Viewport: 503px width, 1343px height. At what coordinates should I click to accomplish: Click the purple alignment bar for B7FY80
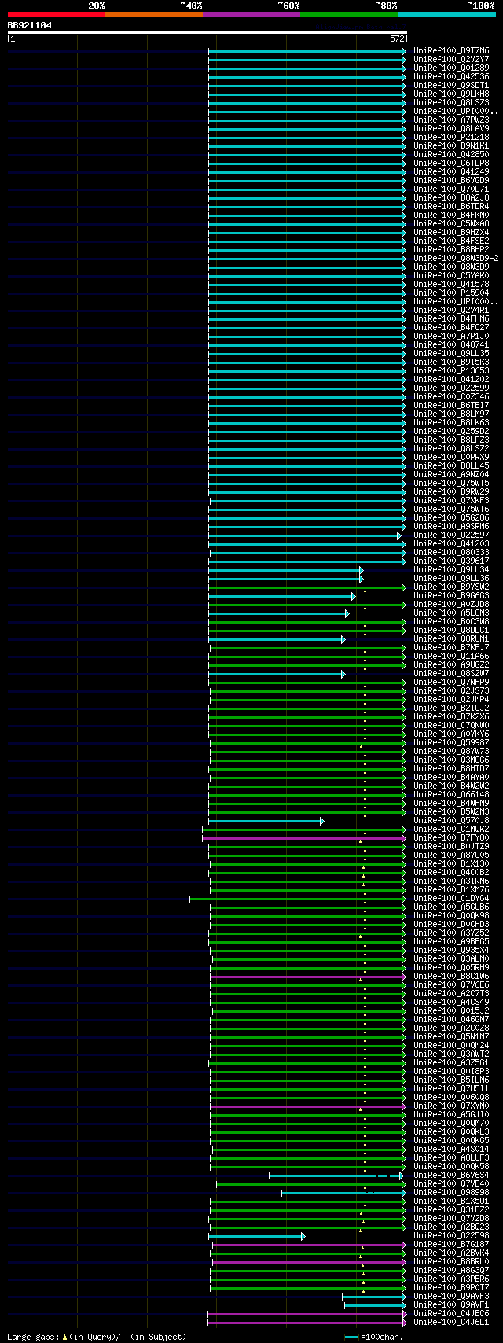click(304, 838)
